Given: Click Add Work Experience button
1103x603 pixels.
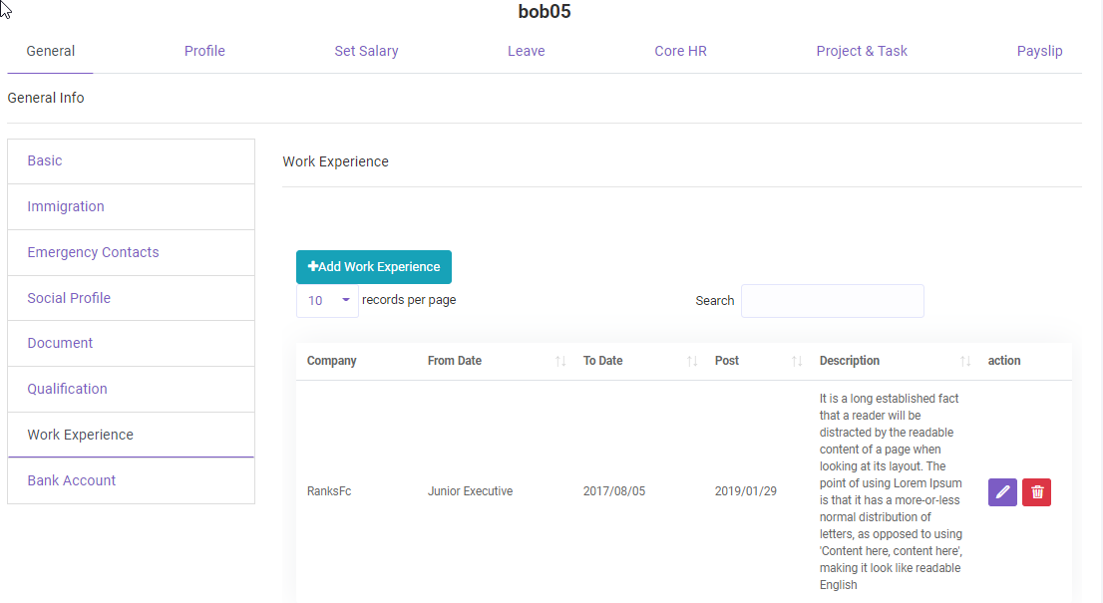Looking at the screenshot, I should [374, 267].
